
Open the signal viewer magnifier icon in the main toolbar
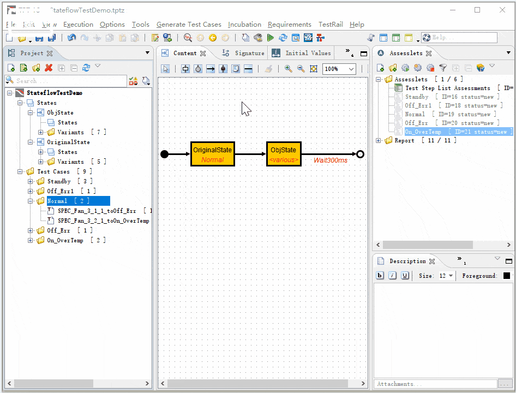point(188,38)
